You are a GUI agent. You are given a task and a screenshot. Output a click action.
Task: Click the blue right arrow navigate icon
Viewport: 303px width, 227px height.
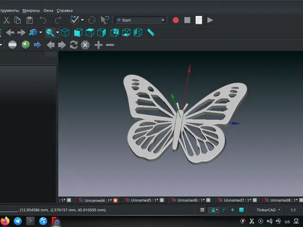(x=37, y=45)
